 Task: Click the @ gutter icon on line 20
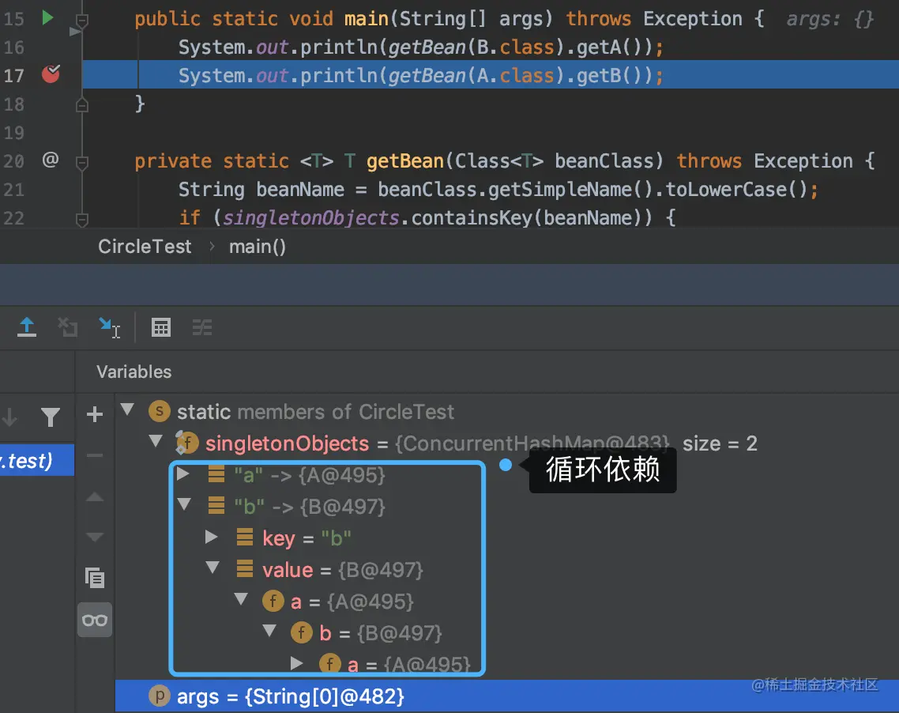pyautogui.click(x=51, y=160)
